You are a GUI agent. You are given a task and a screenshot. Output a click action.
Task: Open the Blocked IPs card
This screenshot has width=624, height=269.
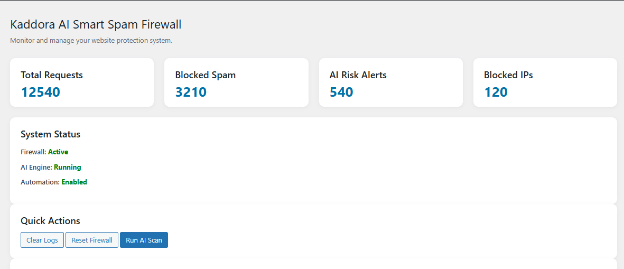pyautogui.click(x=545, y=82)
